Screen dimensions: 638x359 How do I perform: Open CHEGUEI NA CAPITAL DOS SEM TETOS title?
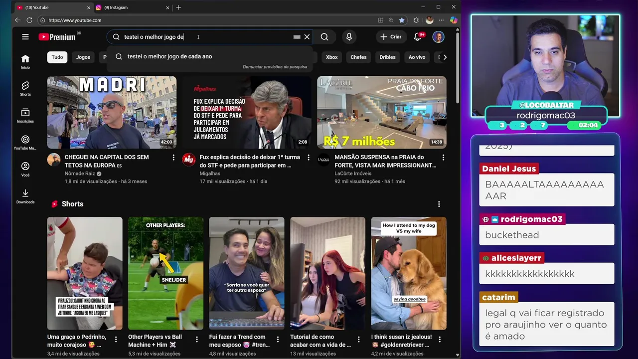(107, 161)
